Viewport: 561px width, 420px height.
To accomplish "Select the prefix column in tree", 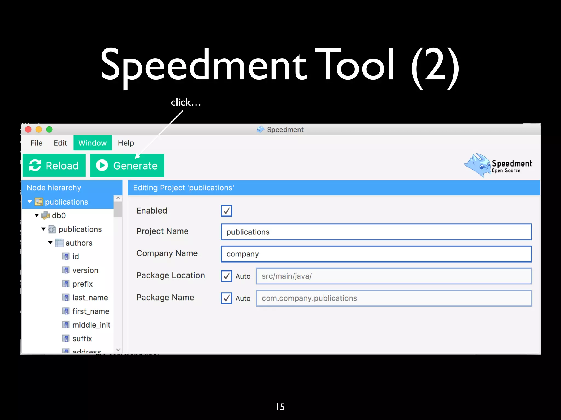I will (82, 284).
